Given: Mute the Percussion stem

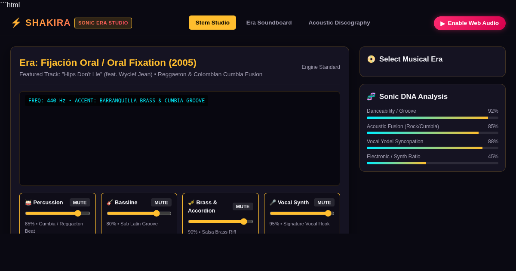Looking at the screenshot, I should 80,203.
